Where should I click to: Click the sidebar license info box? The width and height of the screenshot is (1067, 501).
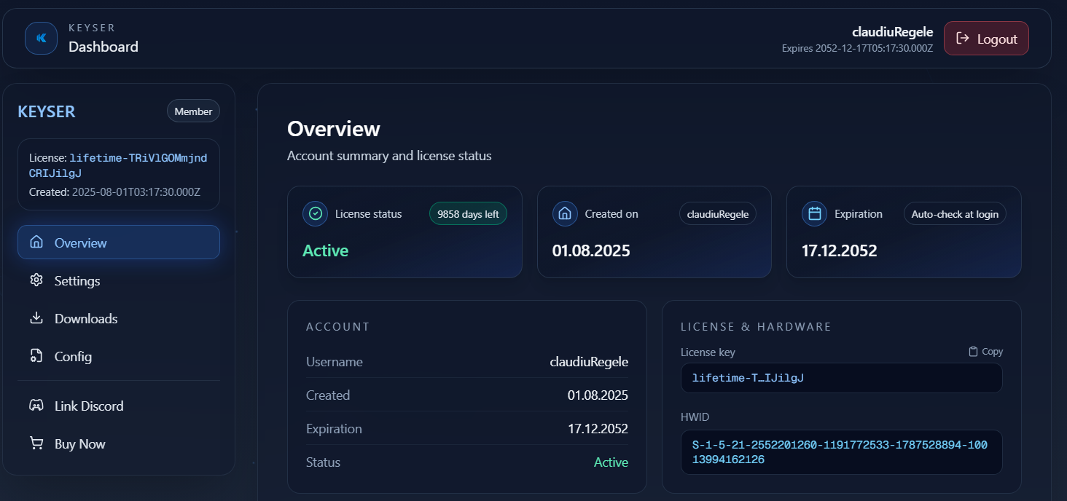(x=119, y=175)
